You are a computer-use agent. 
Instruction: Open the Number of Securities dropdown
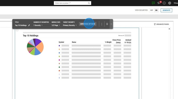click(x=38, y=25)
